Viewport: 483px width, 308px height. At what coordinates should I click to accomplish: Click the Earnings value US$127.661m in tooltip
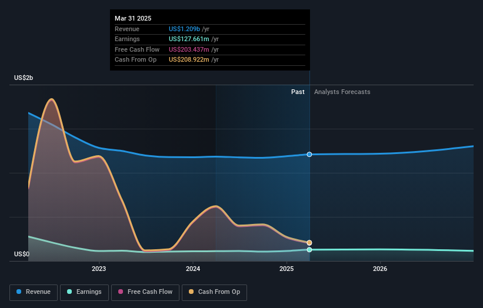tap(189, 39)
